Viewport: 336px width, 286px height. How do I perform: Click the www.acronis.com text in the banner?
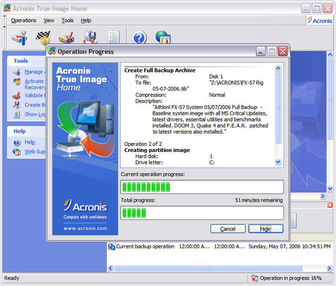click(85, 228)
